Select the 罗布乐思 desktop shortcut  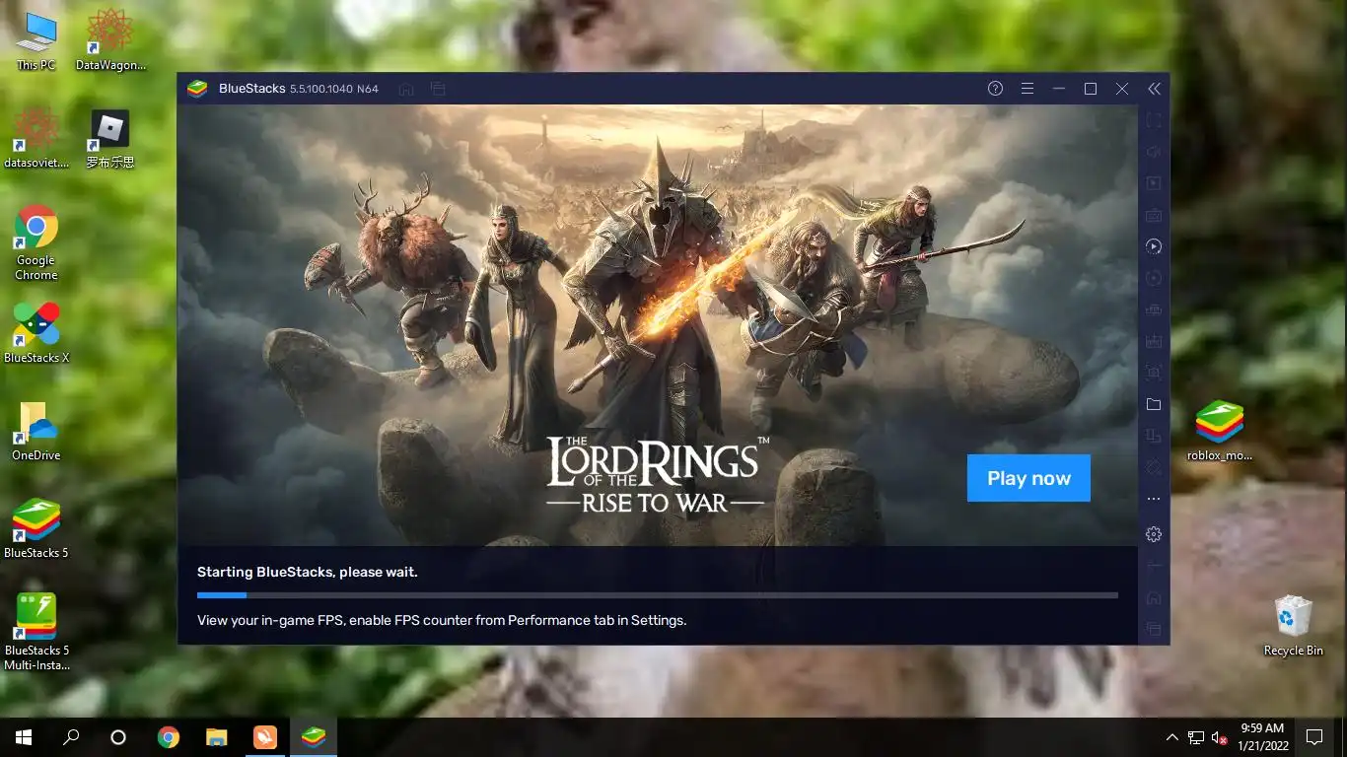point(110,138)
